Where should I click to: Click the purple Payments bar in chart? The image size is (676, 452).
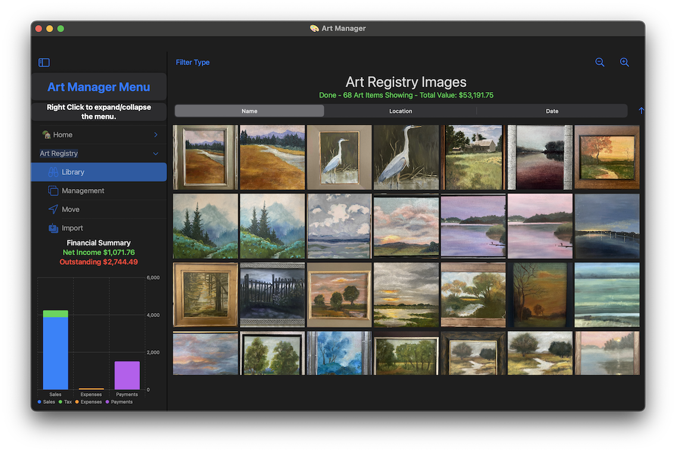pos(127,375)
